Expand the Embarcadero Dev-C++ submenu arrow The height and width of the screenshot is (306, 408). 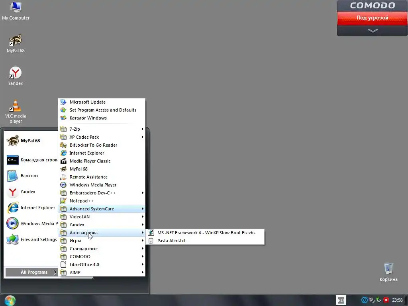click(x=142, y=193)
